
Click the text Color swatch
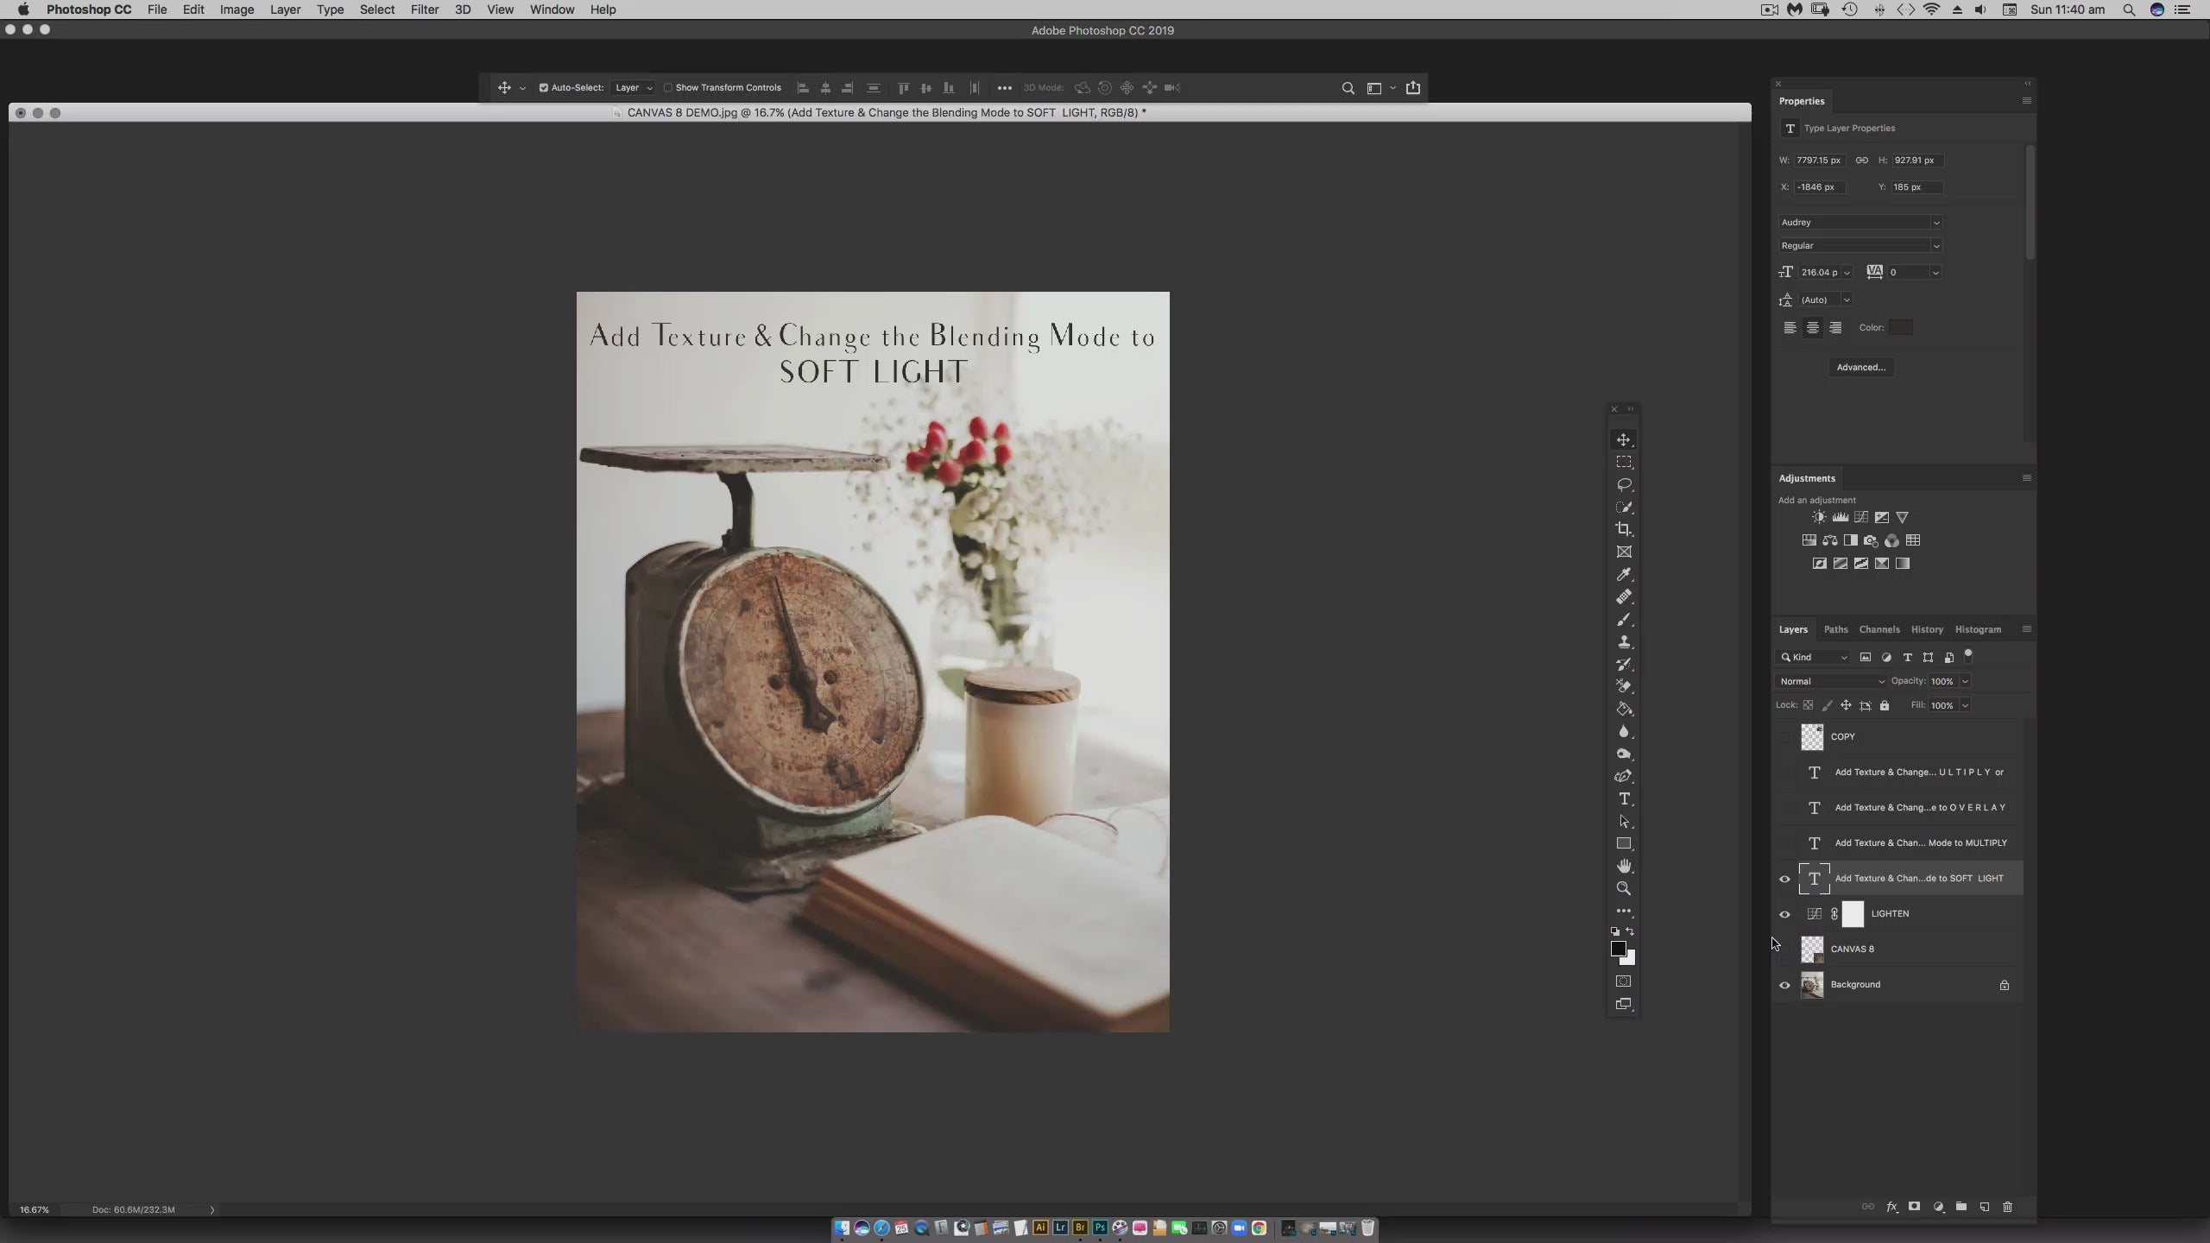[x=1900, y=327]
